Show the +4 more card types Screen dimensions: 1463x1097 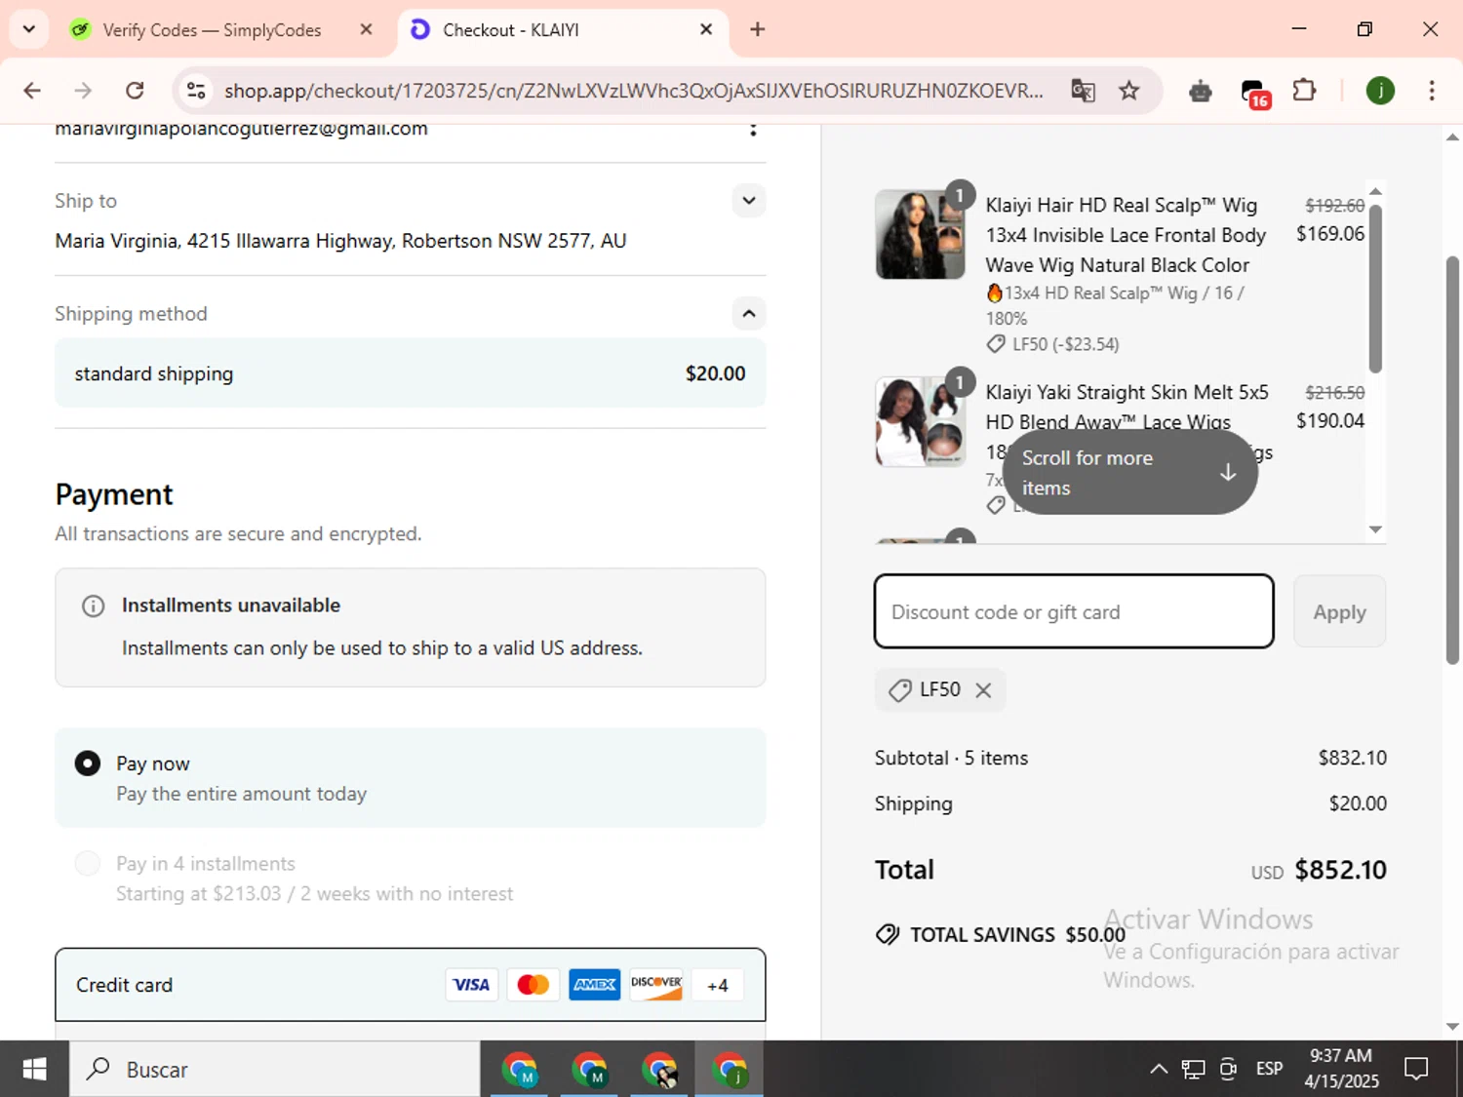click(718, 985)
